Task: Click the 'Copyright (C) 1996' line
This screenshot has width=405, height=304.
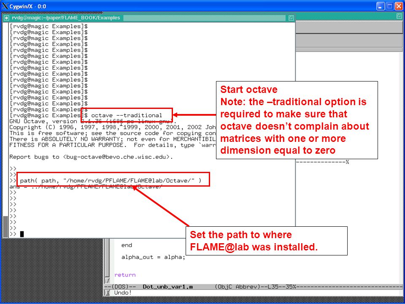Action: click(x=112, y=127)
